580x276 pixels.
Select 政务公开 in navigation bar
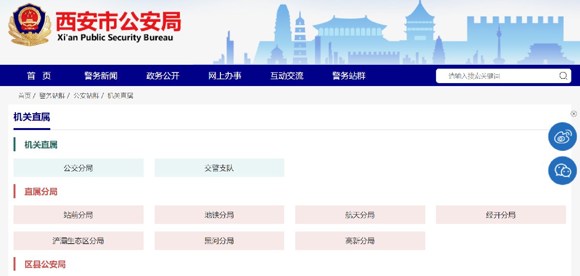163,76
